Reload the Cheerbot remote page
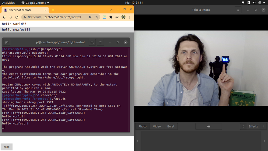 point(17,17)
